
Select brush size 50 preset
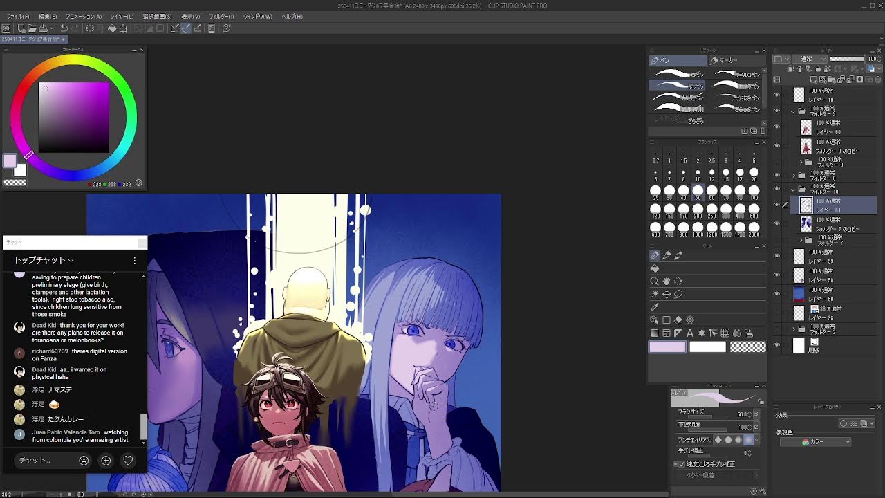[698, 193]
